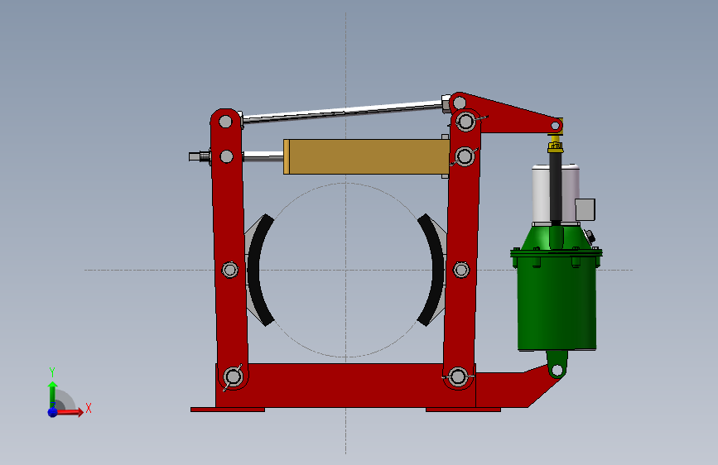Select the green clevis eye below the thruster
Screen dimensions: 718x465
[x=557, y=365]
